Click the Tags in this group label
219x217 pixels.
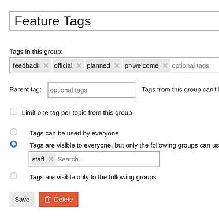[x=36, y=52]
